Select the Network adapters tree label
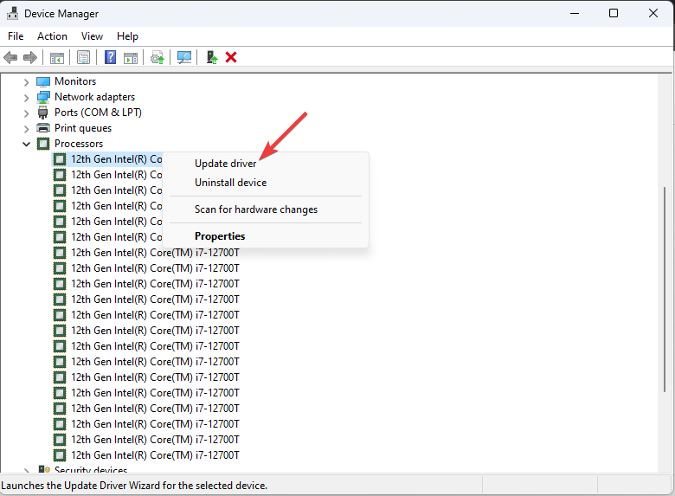The height and width of the screenshot is (496, 675). (x=94, y=97)
